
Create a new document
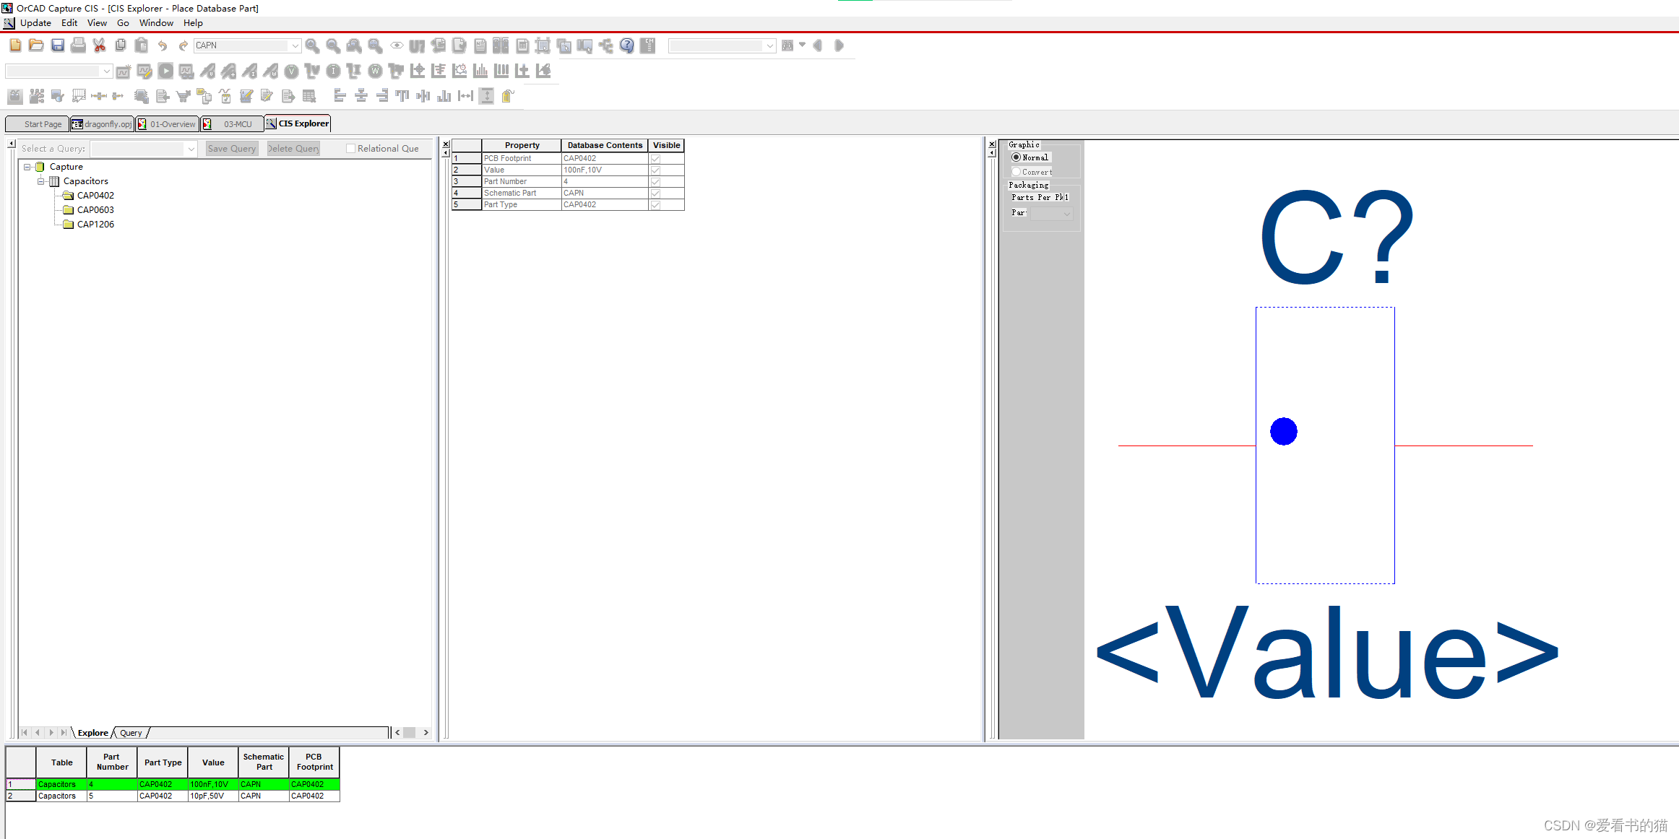click(x=15, y=45)
